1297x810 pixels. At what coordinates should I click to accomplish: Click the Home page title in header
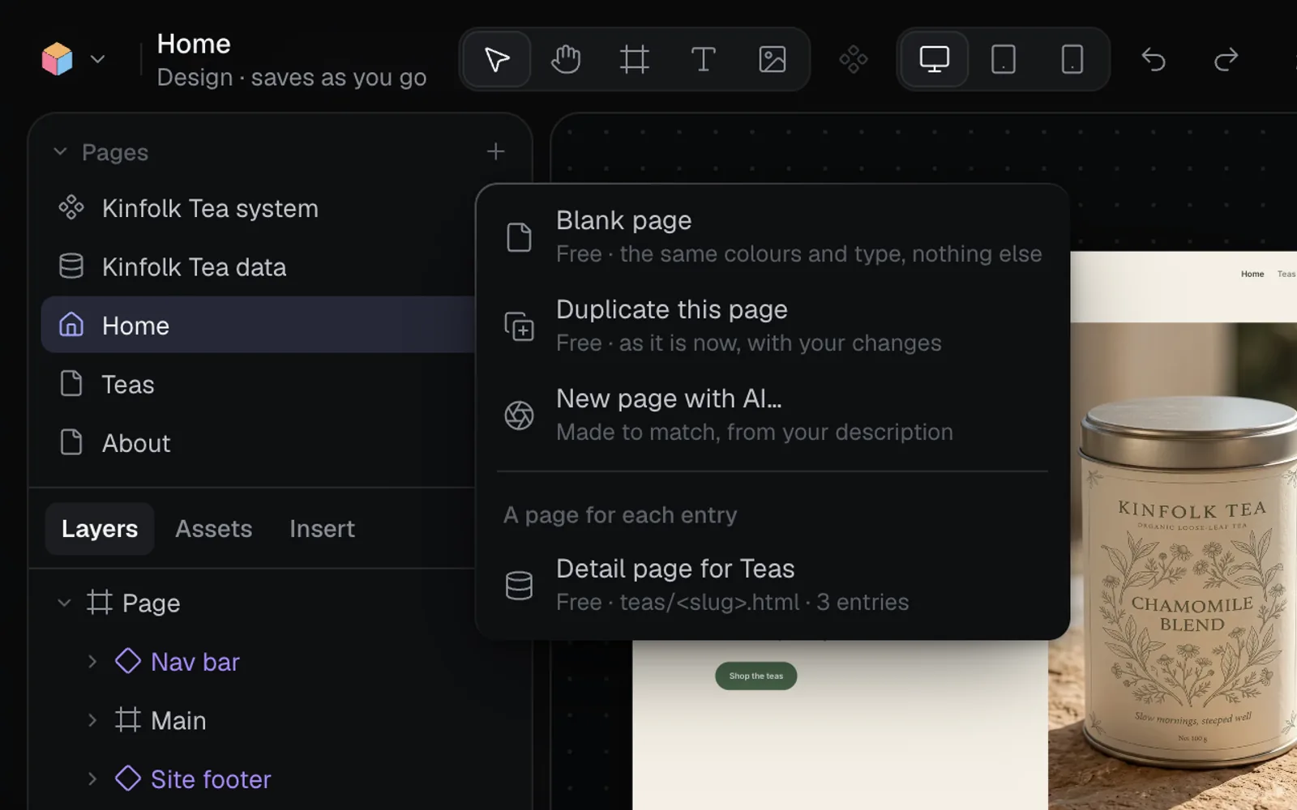[194, 44]
